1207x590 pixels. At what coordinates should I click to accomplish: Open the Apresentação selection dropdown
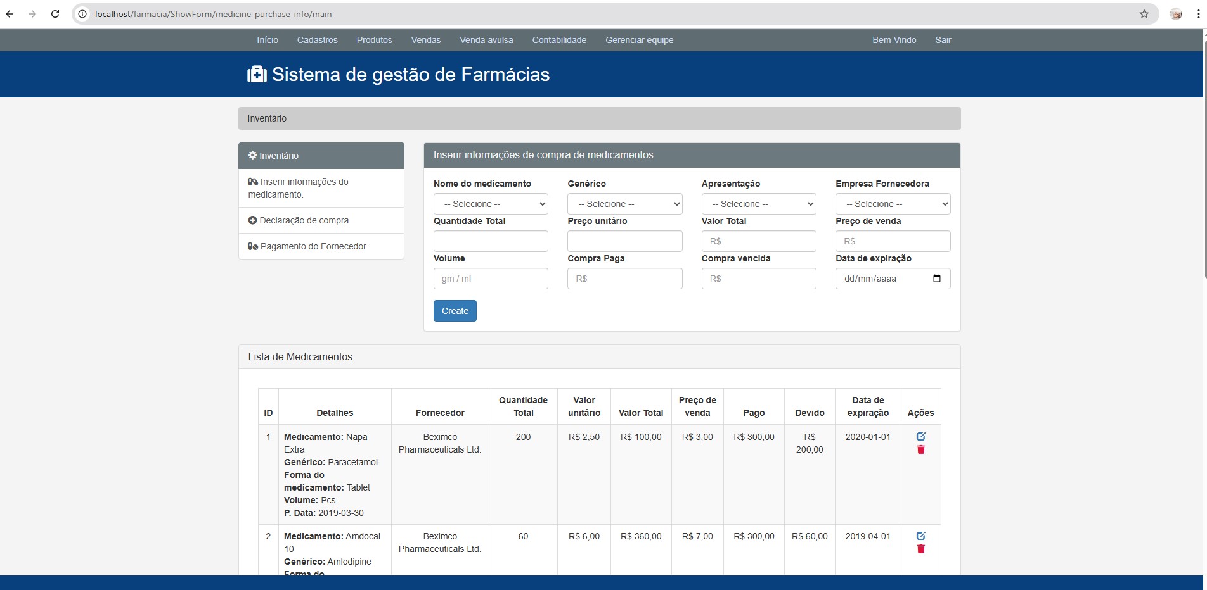[758, 204]
